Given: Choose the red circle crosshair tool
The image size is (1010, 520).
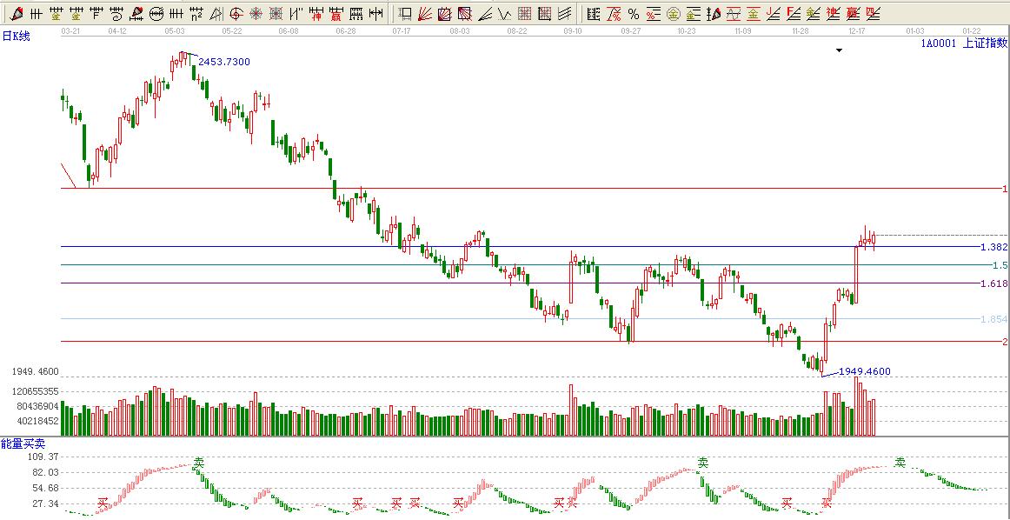Looking at the screenshot, I should (x=236, y=13).
